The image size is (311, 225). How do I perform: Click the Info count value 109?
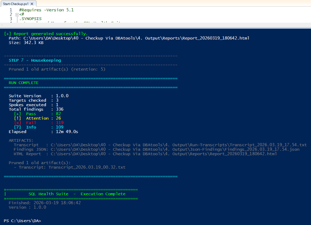[60, 127]
